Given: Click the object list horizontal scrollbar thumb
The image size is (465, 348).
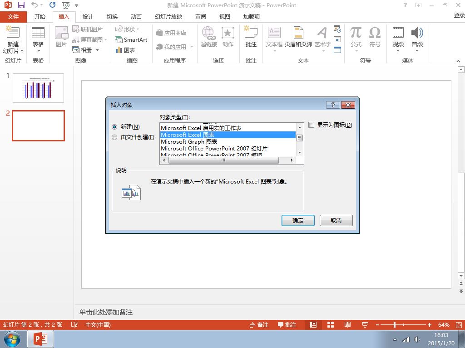Looking at the screenshot, I should (x=223, y=160).
